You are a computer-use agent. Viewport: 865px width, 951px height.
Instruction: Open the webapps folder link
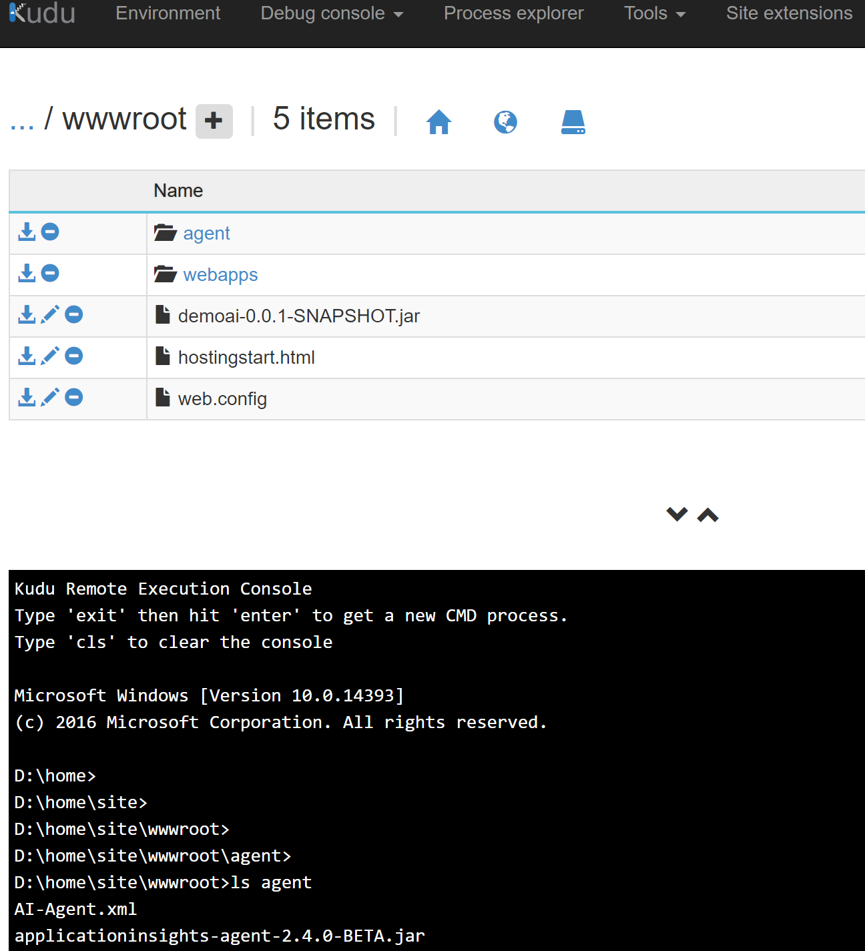pos(220,275)
